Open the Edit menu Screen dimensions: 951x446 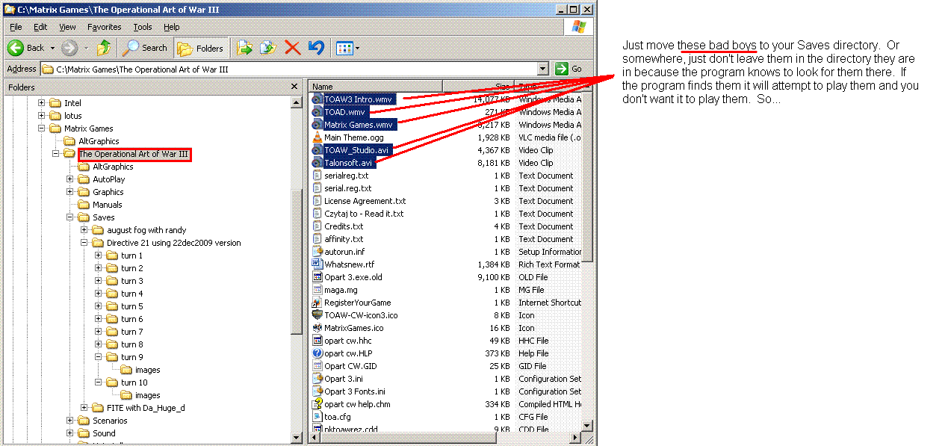(40, 27)
